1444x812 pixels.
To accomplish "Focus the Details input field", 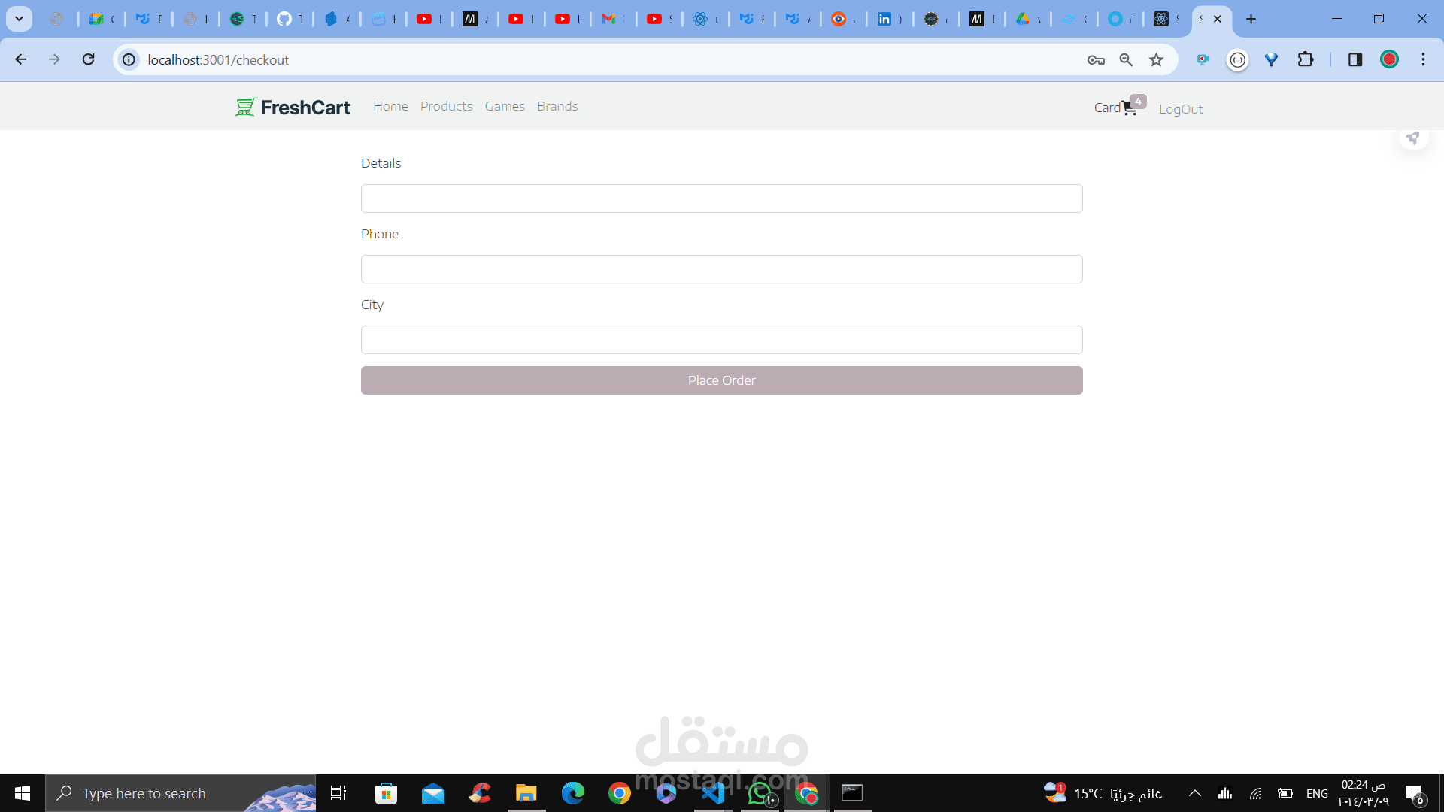I will (x=721, y=198).
